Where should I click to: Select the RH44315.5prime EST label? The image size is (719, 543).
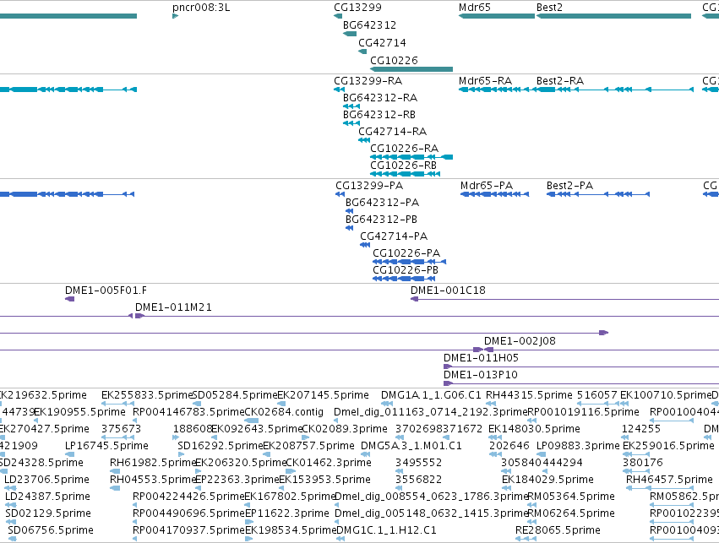coord(529,395)
